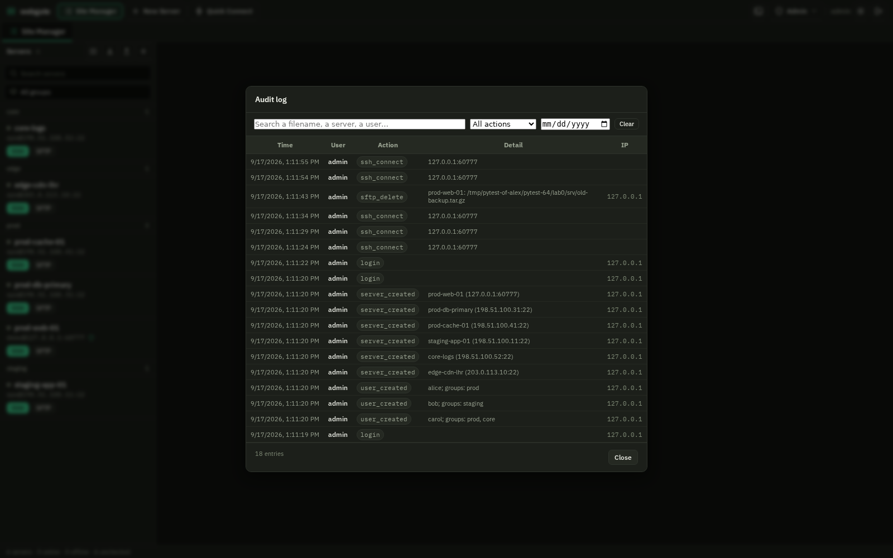Click the Detail column header
This screenshot has width=893, height=558.
click(513, 145)
